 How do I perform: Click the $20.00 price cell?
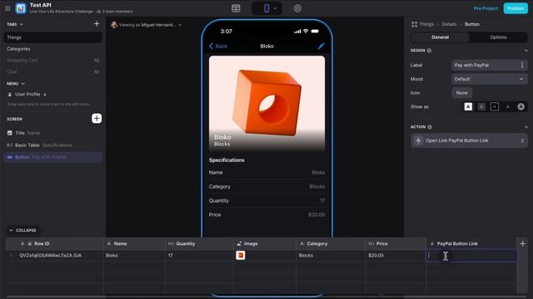(396, 256)
